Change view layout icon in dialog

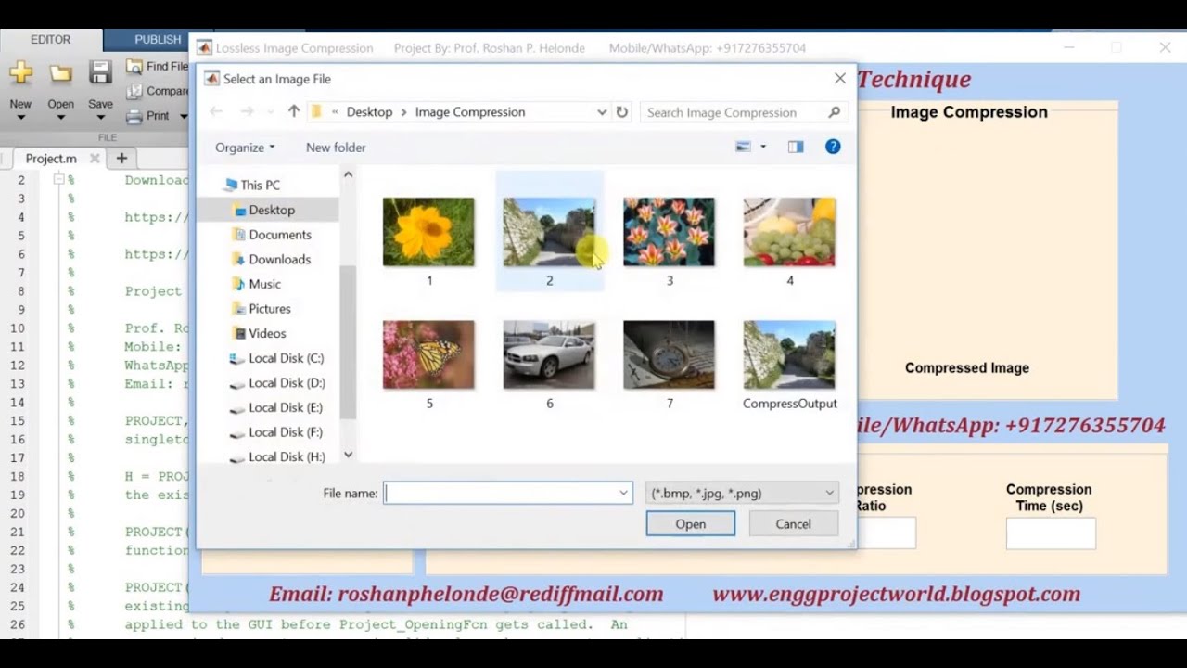click(743, 147)
